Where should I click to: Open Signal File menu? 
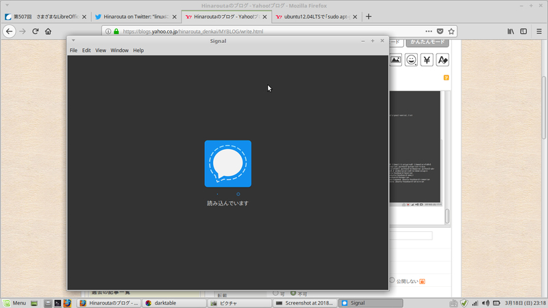click(x=73, y=50)
